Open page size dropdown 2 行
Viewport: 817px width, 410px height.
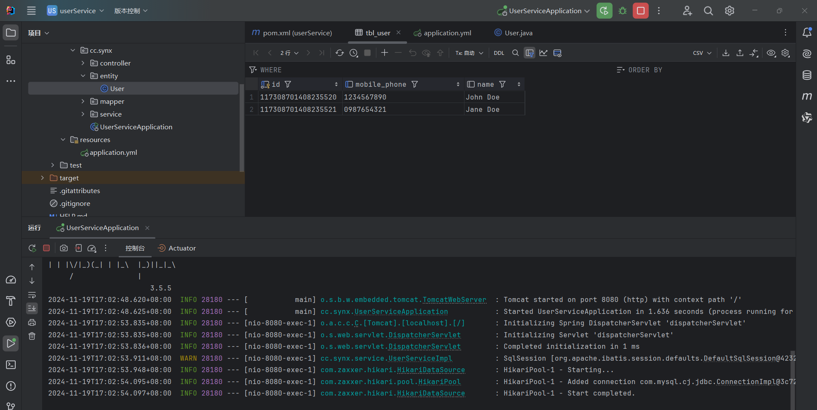pyautogui.click(x=290, y=53)
